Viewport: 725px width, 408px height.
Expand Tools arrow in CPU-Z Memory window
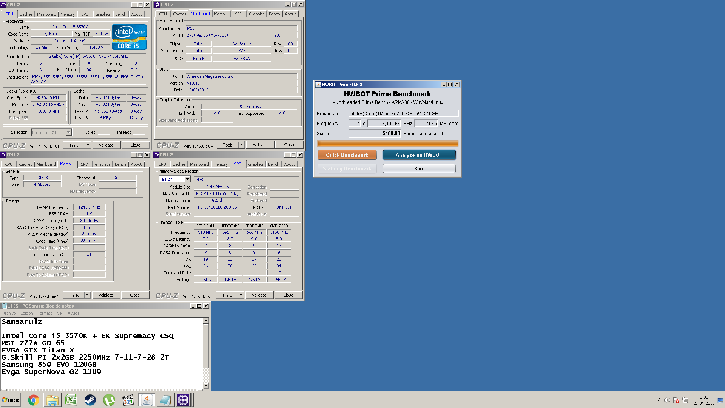[x=88, y=295]
